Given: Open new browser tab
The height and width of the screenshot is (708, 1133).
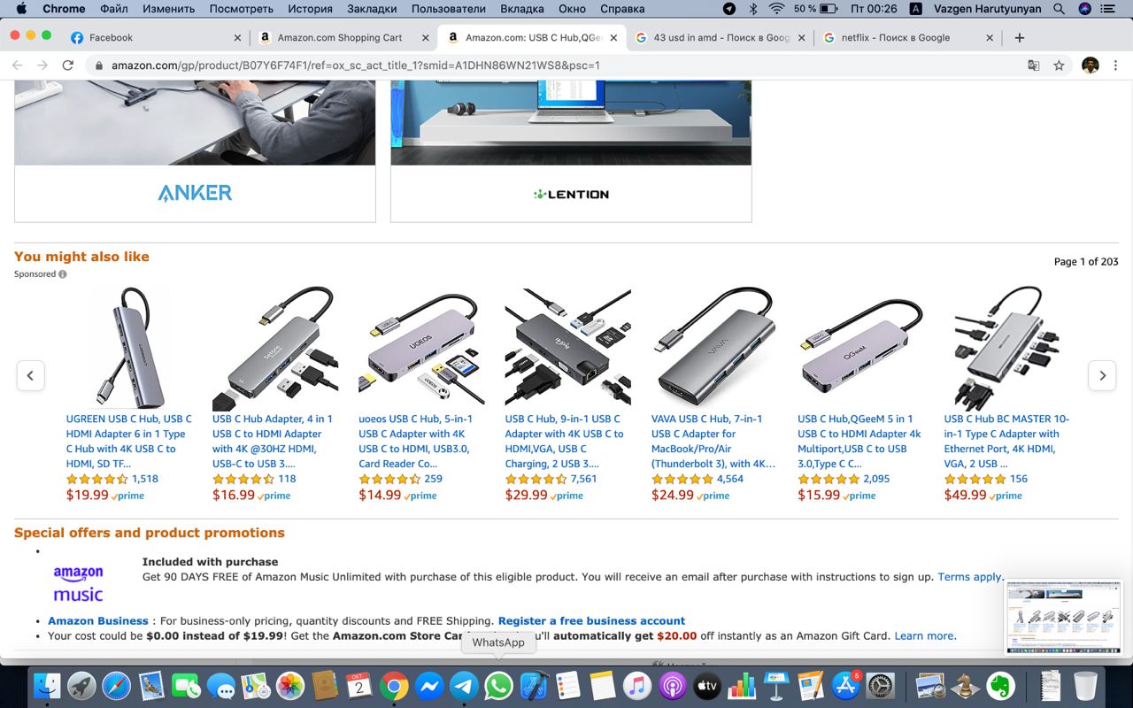Looking at the screenshot, I should (1019, 37).
